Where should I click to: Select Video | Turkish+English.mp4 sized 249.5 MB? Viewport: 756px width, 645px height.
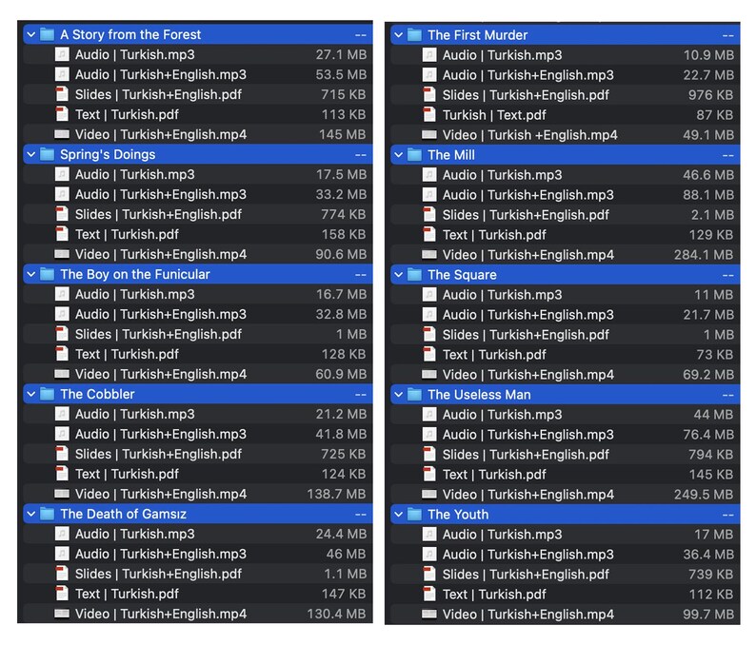pos(527,495)
